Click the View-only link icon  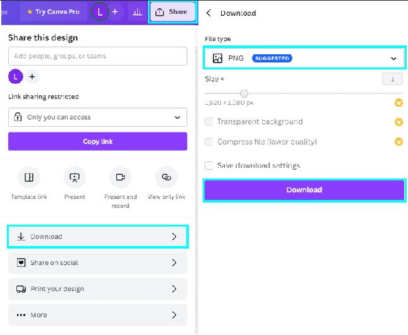click(x=166, y=177)
